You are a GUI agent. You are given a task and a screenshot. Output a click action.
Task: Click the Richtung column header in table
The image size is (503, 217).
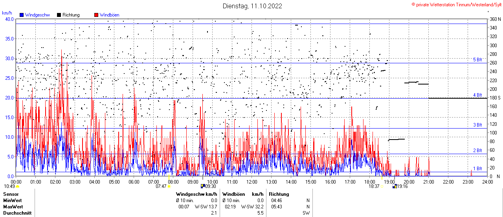279,194
